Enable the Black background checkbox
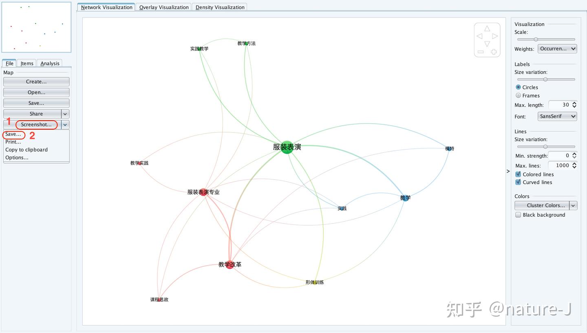The image size is (587, 333). click(518, 215)
